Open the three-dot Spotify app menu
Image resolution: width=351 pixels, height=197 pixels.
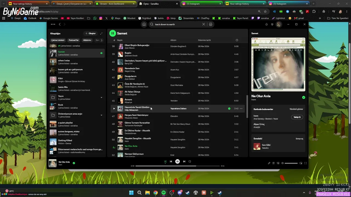(x=53, y=24)
